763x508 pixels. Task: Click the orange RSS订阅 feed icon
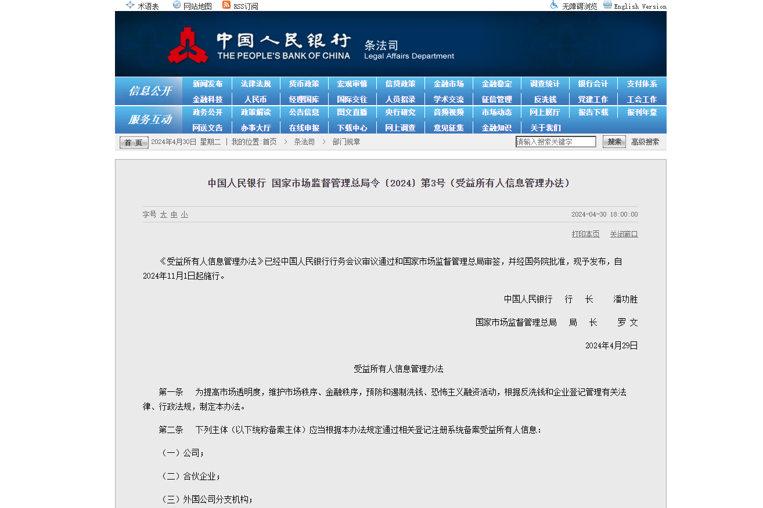pos(226,5)
